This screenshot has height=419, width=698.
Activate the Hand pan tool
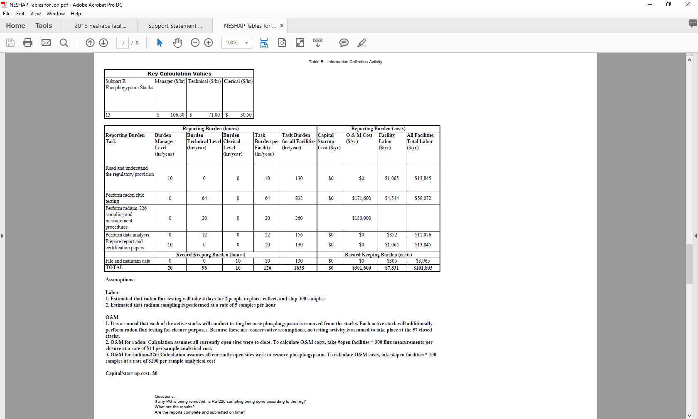(x=177, y=43)
